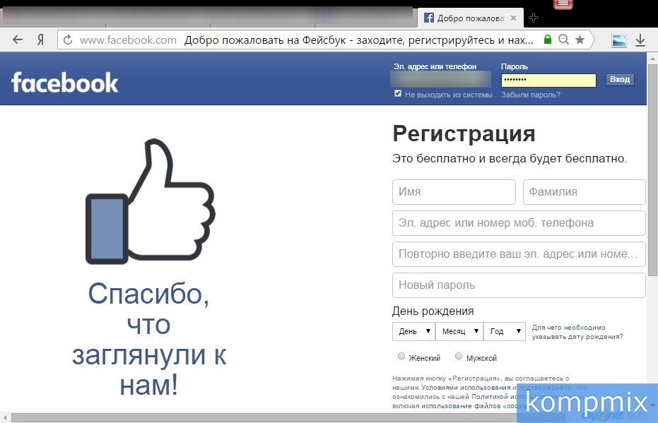This screenshot has height=423, width=658.
Task: Click the vertical scrollbar thumb
Action: (652, 169)
